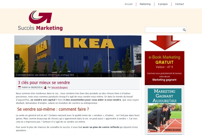Screen dimensions: 202x135
Task: Open the A propos page
Action: (x=163, y=4)
